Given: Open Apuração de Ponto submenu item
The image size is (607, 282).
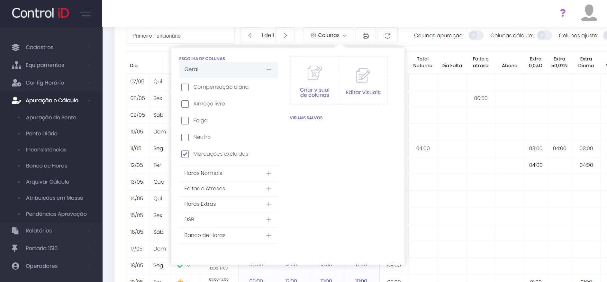Looking at the screenshot, I should point(51,117).
